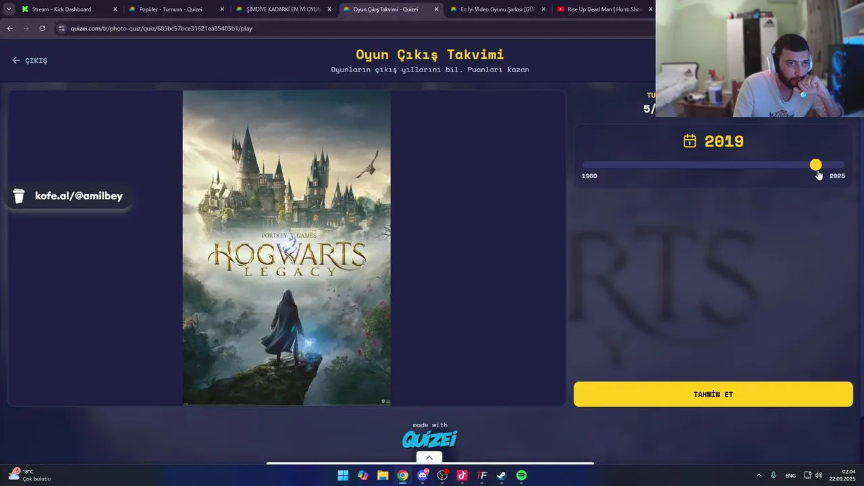Open the TF app taskbar icon
The image size is (864, 486).
tap(482, 475)
